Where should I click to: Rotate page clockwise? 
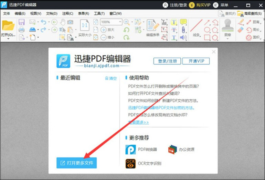[126, 37]
